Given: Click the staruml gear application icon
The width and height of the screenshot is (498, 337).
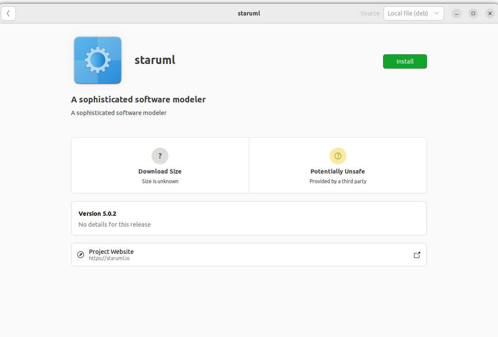Looking at the screenshot, I should pyautogui.click(x=98, y=60).
